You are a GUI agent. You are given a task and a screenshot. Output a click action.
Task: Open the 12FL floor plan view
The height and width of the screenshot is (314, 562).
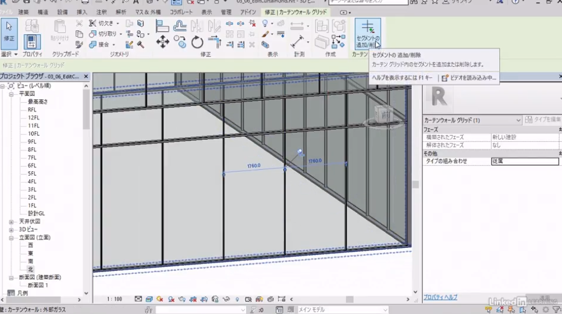point(33,117)
